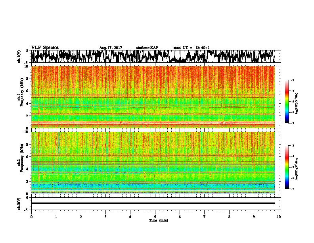Click the date label "Aug.17, 2017"
This screenshot has height=243, width=314.
111,48
